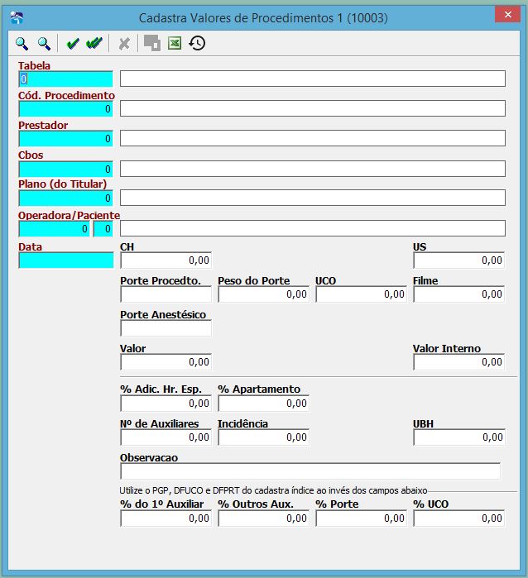Focus the Plano (do Titular) code field
528x578 pixels.
[x=65, y=198]
